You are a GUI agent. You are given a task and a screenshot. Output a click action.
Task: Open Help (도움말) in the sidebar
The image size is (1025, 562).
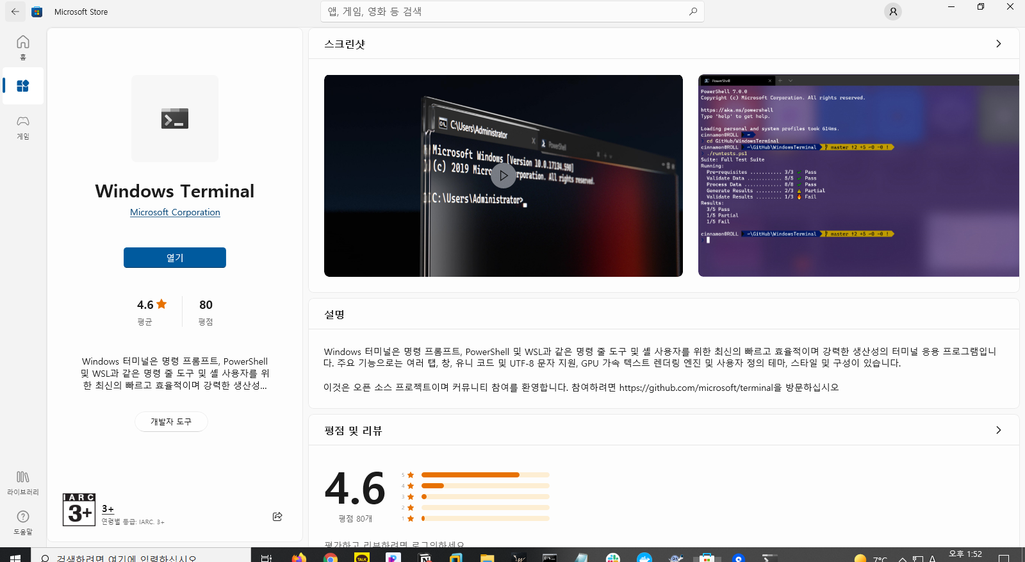(23, 522)
